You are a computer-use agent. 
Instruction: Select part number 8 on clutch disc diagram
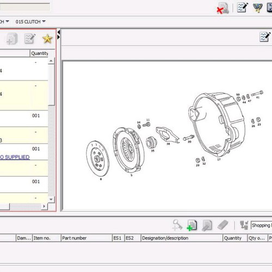(101, 179)
